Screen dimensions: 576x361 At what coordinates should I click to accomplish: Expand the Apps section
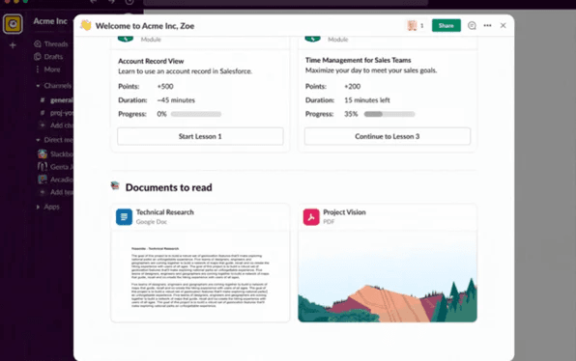(38, 207)
